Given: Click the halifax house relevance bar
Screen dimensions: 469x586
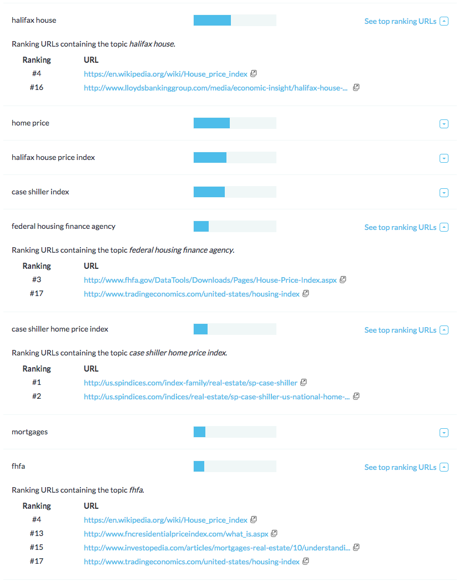Looking at the screenshot, I should (x=234, y=21).
